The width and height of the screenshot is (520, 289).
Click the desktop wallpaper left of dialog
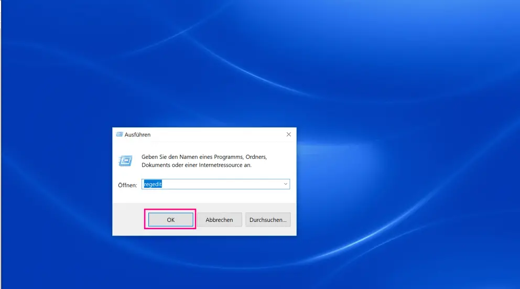[52, 178]
